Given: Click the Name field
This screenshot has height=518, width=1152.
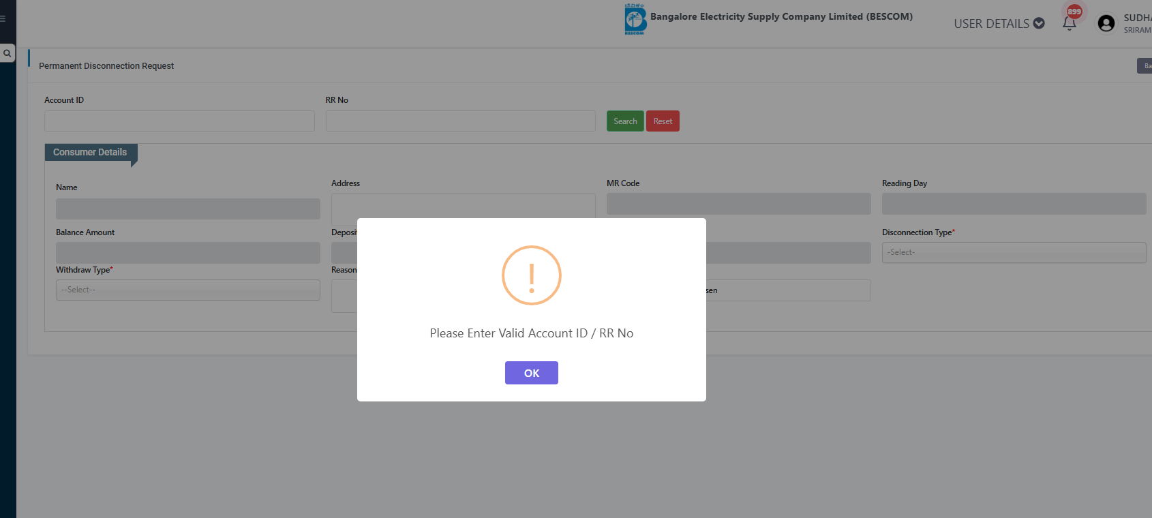Looking at the screenshot, I should (187, 209).
